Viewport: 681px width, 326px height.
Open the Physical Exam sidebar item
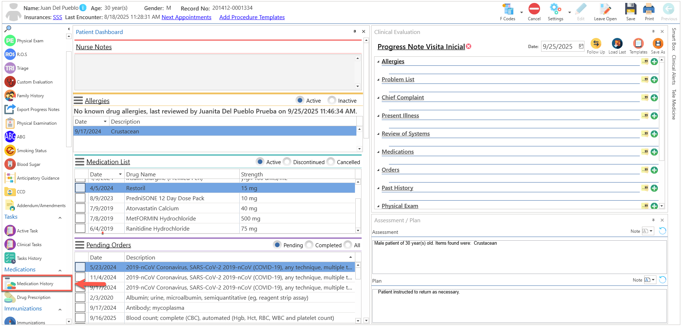pos(10,40)
